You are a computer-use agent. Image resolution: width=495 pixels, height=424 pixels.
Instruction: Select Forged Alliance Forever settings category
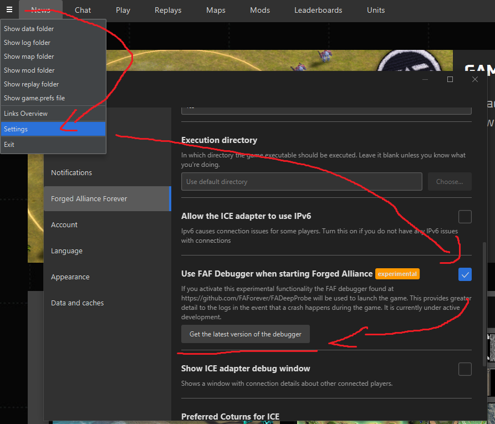click(108, 198)
